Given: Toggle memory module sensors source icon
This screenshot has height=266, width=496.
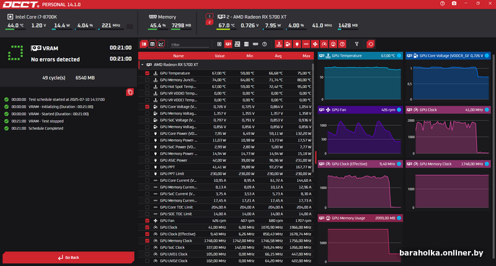Looking at the screenshot, I should [255, 44].
